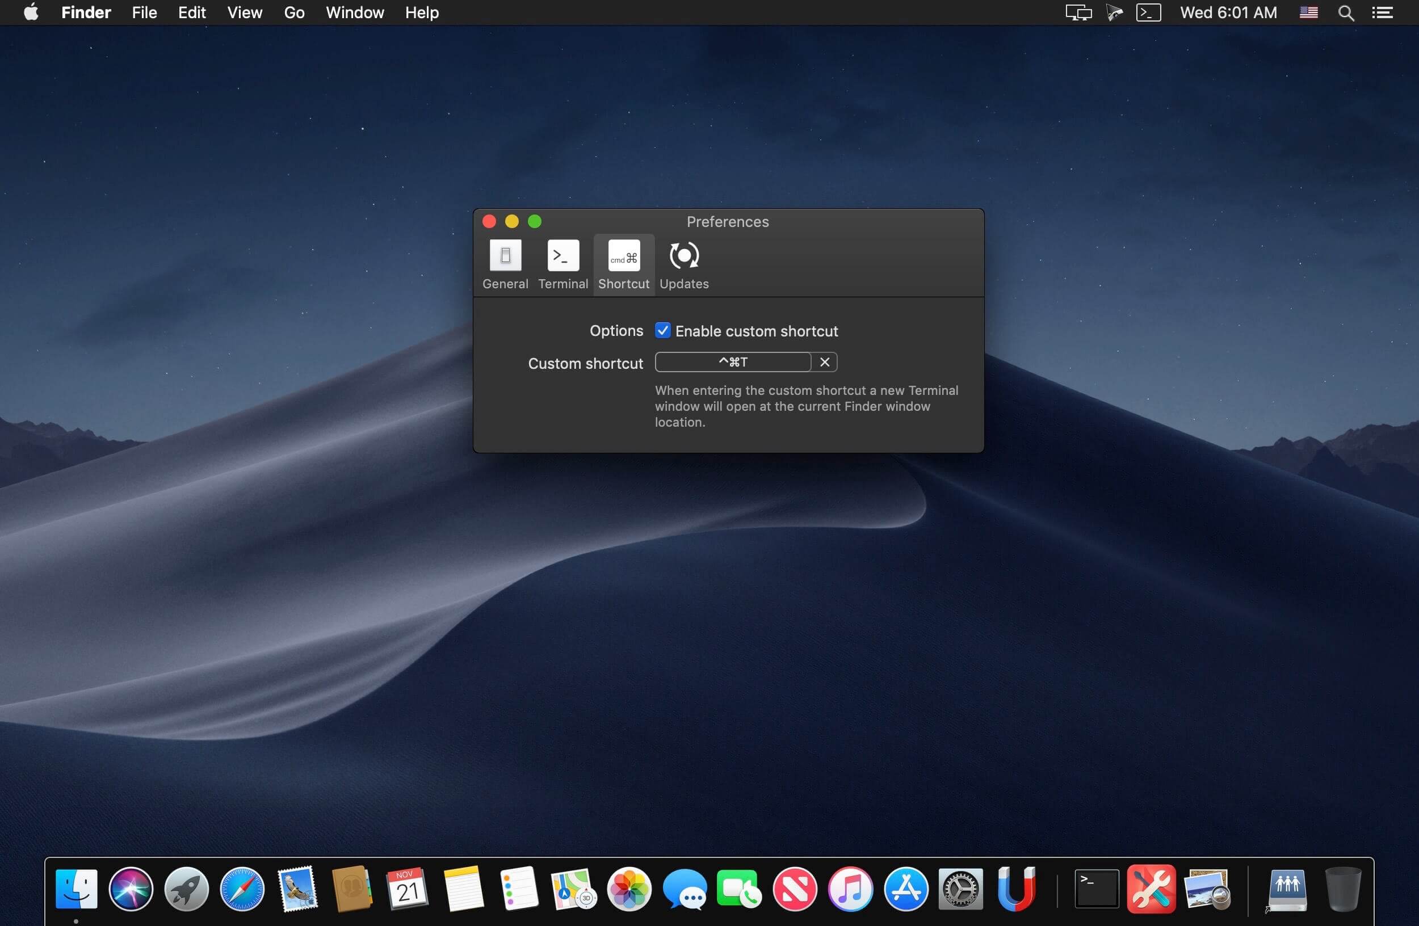Minimize the Preferences window
Viewport: 1419px width, 926px height.
tap(511, 222)
